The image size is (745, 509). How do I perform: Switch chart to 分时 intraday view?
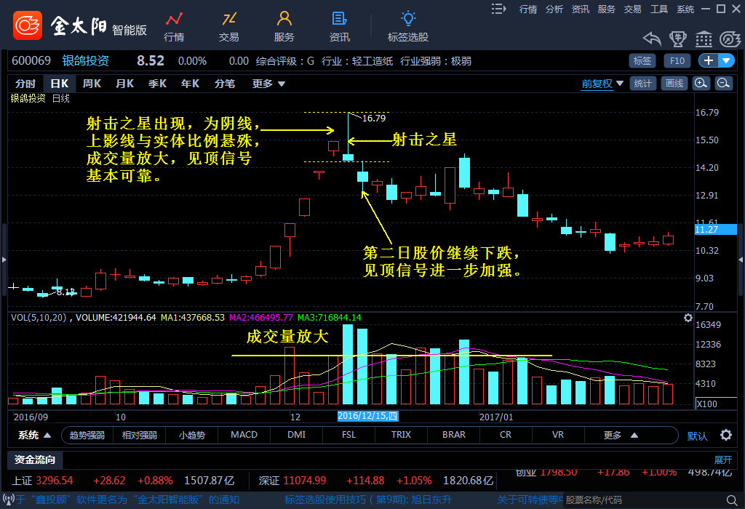[x=25, y=84]
